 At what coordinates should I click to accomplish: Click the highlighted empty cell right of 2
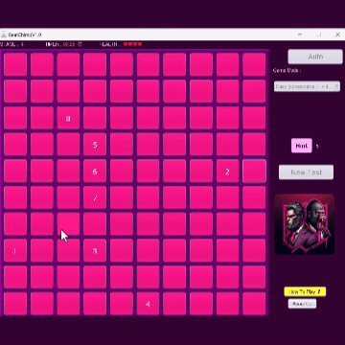click(254, 171)
